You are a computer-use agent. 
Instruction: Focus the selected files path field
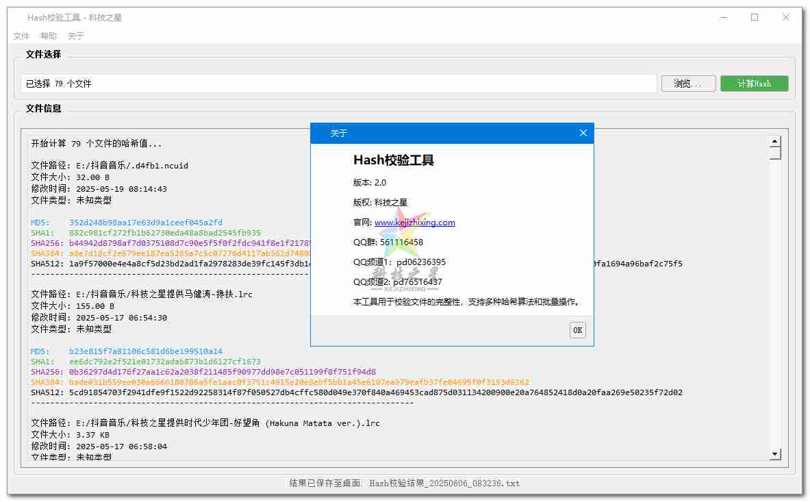[338, 84]
